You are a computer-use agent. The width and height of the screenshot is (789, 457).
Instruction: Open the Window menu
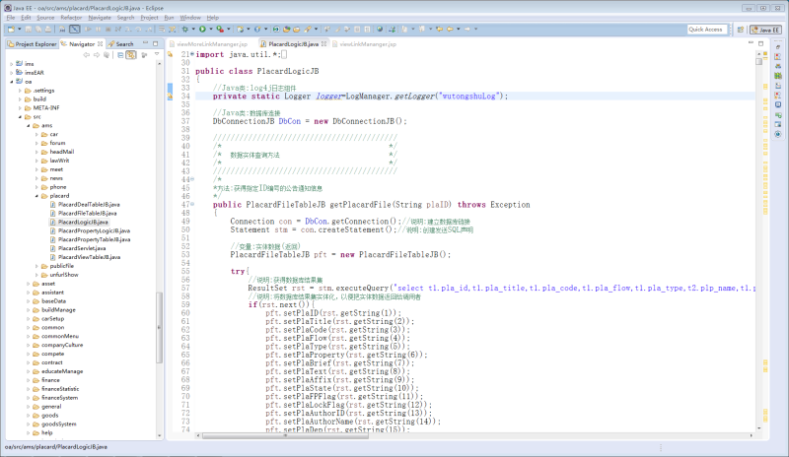pyautogui.click(x=190, y=18)
